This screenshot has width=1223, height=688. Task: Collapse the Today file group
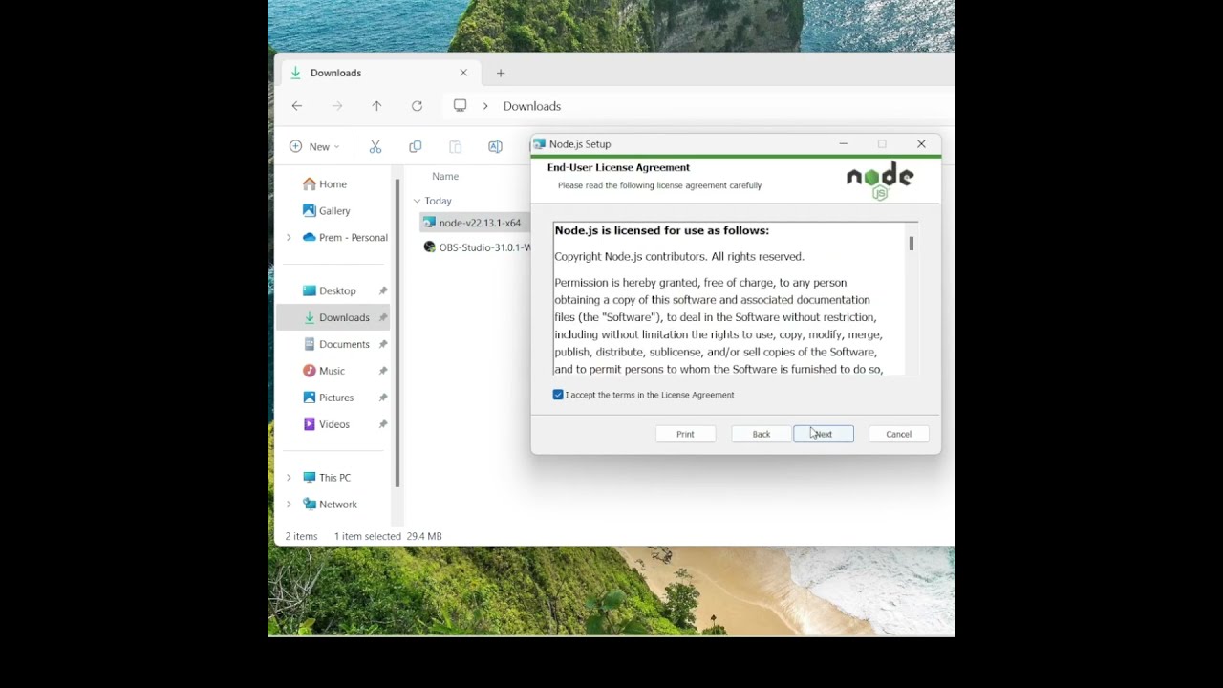pyautogui.click(x=417, y=201)
